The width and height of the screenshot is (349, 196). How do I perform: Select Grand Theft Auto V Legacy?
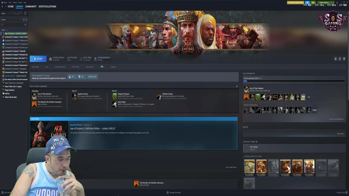[14, 87]
